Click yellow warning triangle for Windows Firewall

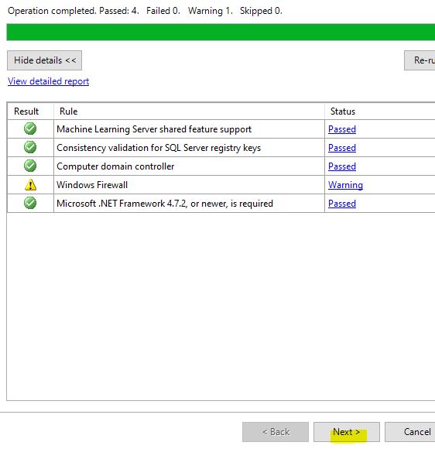click(x=30, y=185)
